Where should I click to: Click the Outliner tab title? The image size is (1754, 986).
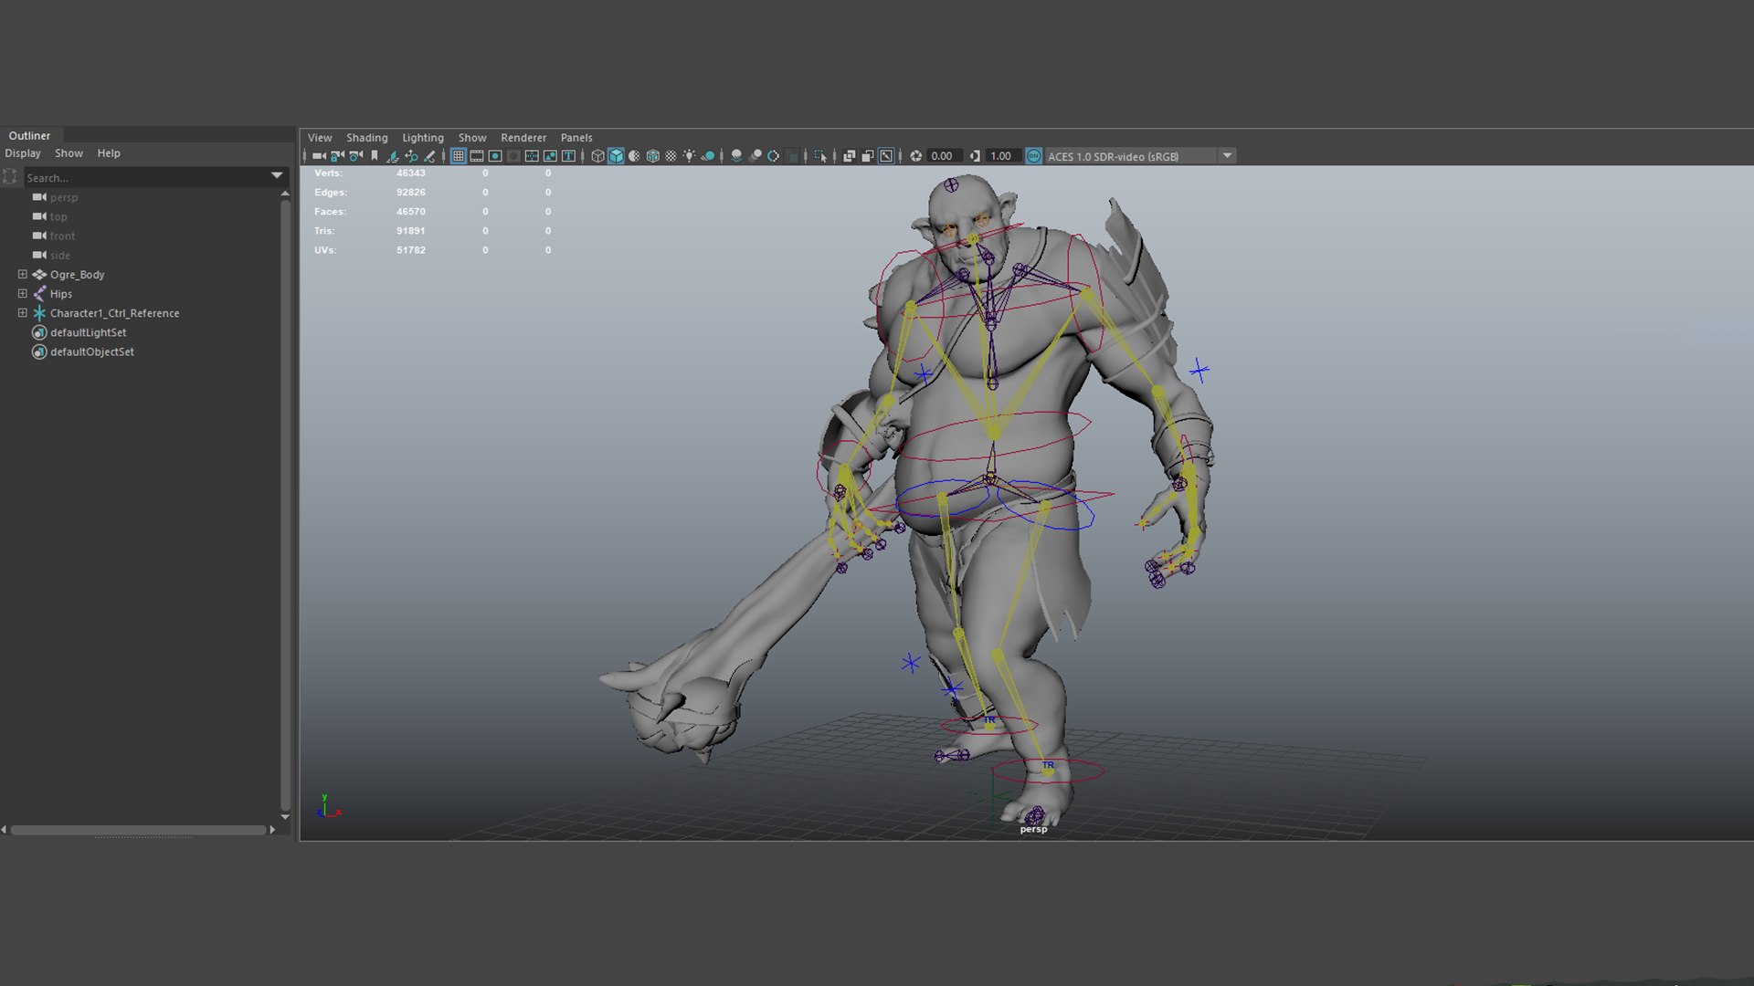(x=29, y=135)
